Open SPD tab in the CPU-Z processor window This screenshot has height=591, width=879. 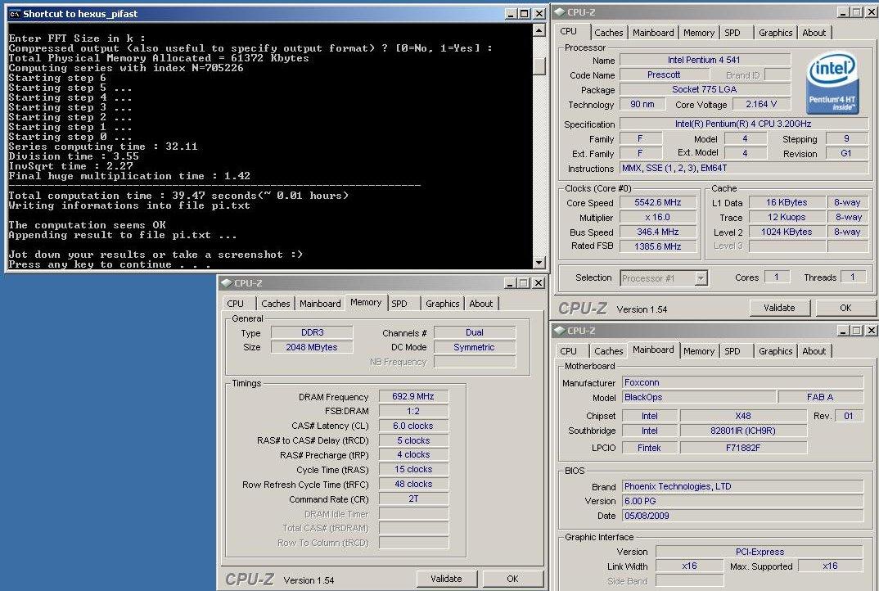(x=732, y=33)
